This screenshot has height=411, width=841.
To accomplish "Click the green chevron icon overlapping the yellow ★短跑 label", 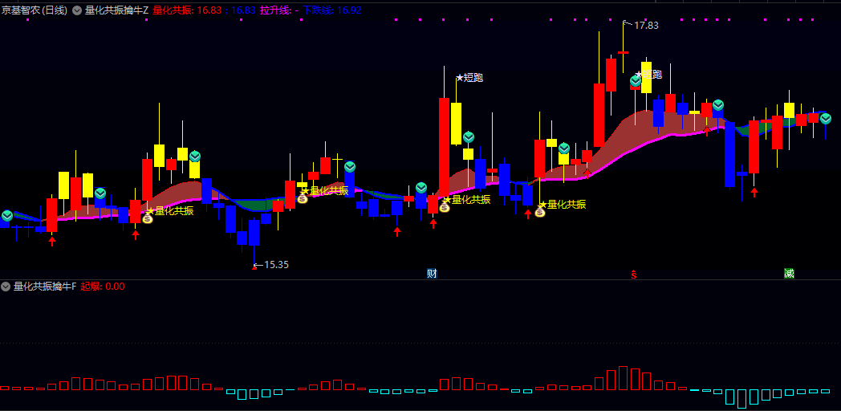I will click(636, 81).
